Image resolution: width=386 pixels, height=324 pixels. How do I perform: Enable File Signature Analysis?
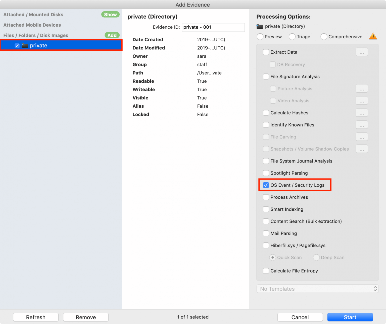(x=266, y=76)
